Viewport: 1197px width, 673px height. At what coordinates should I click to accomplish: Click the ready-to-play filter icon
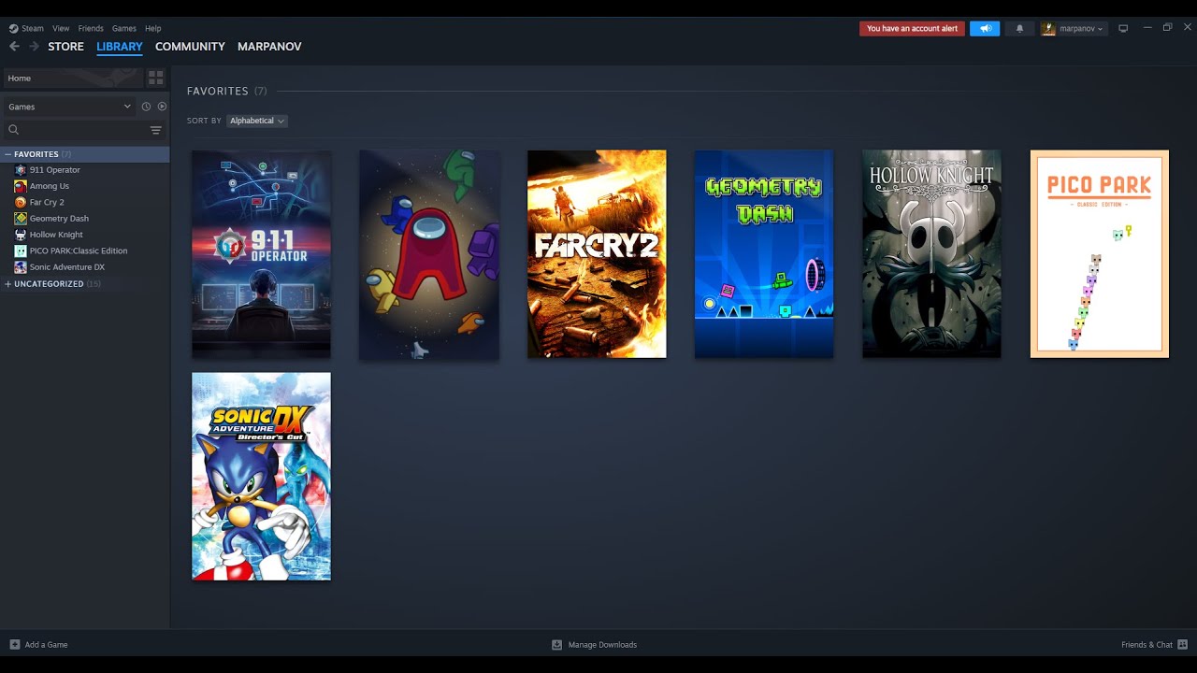coord(162,107)
